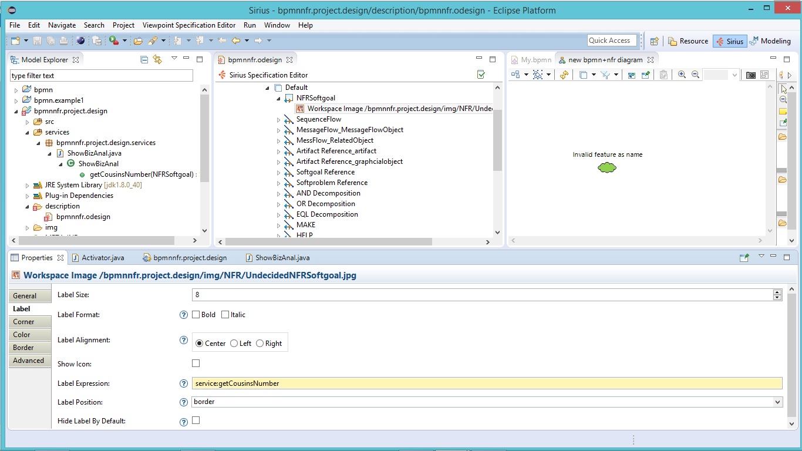Click the Model Explorer filter text field
The height and width of the screenshot is (451, 802).
click(x=102, y=76)
